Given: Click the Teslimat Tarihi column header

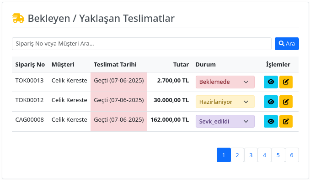Looking at the screenshot, I should pyautogui.click(x=115, y=64).
